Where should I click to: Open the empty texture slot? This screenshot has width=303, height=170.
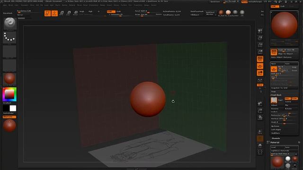coord(9,65)
